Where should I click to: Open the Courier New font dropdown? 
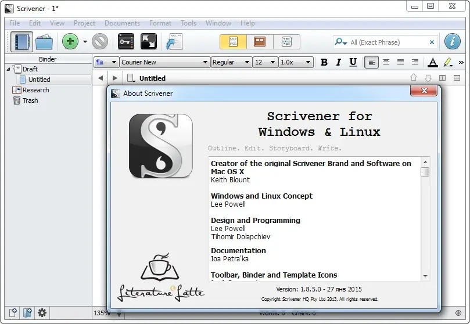pos(164,62)
